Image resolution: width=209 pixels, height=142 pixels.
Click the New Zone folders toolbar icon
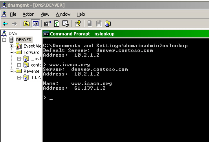pyautogui.click(x=108, y=24)
